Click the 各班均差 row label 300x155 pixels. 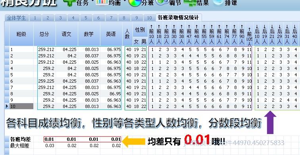(20, 139)
